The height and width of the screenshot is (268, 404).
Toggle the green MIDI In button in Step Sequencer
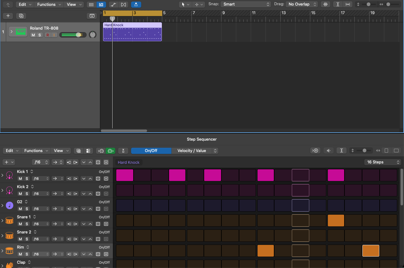(x=110, y=151)
